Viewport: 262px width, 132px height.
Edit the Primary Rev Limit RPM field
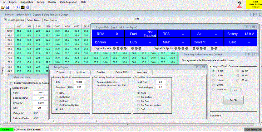click(x=79, y=82)
